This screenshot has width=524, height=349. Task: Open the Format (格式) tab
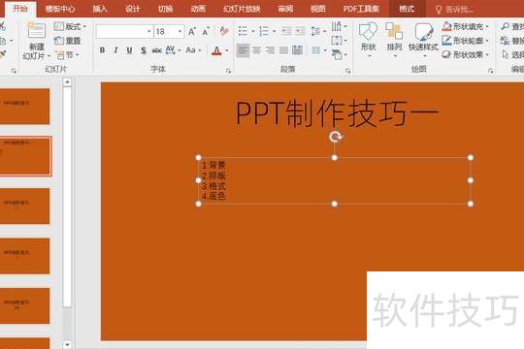coord(407,9)
